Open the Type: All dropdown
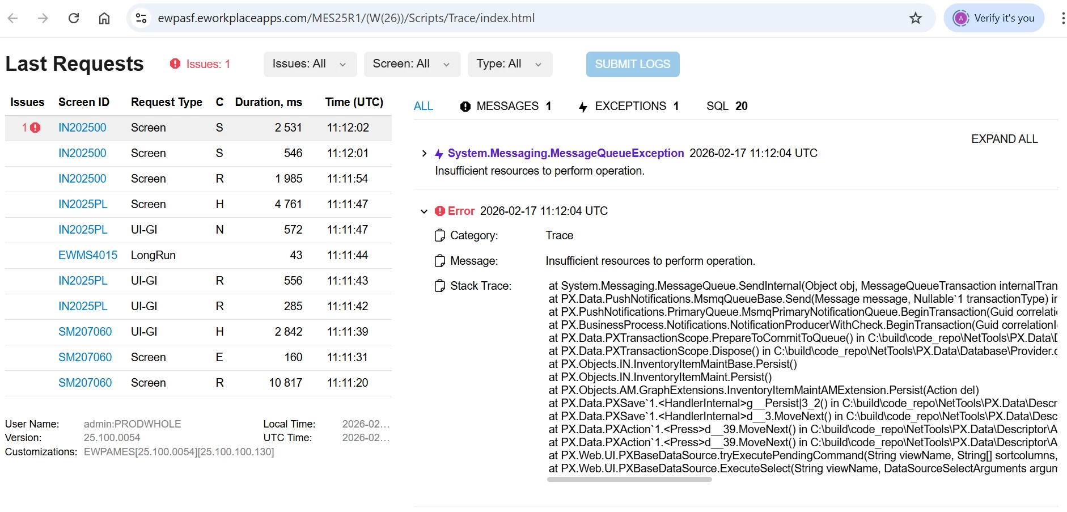The image size is (1067, 512). 510,64
